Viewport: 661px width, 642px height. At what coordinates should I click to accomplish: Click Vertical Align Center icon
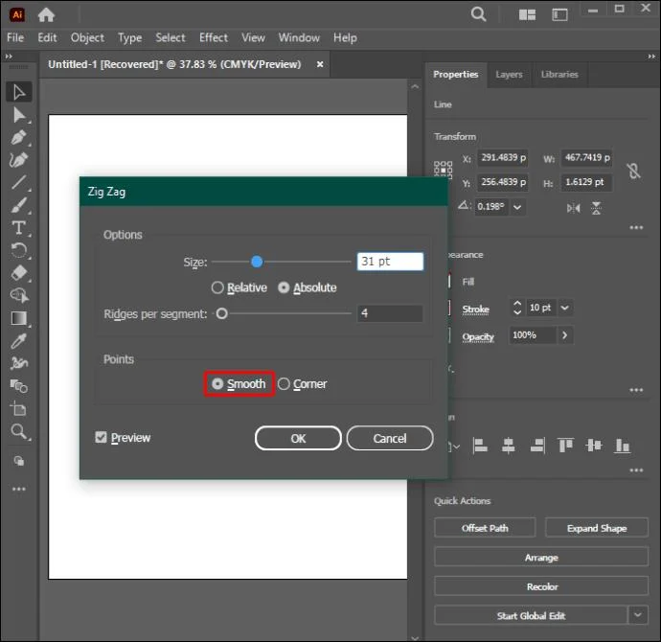(x=594, y=445)
